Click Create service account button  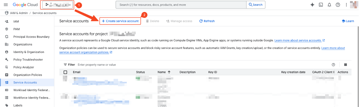click(120, 21)
